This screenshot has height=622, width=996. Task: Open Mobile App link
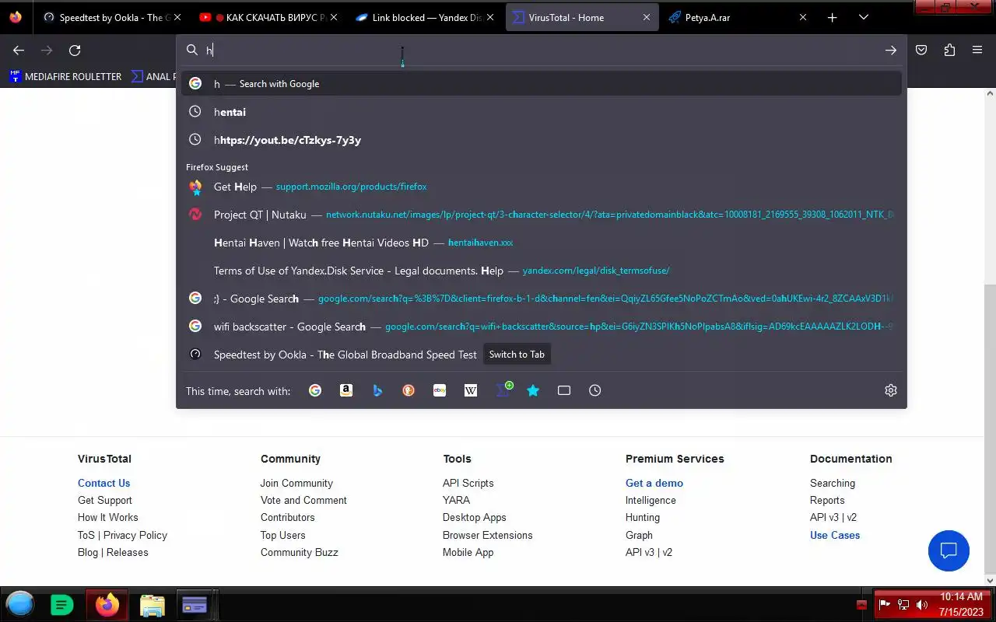(468, 552)
